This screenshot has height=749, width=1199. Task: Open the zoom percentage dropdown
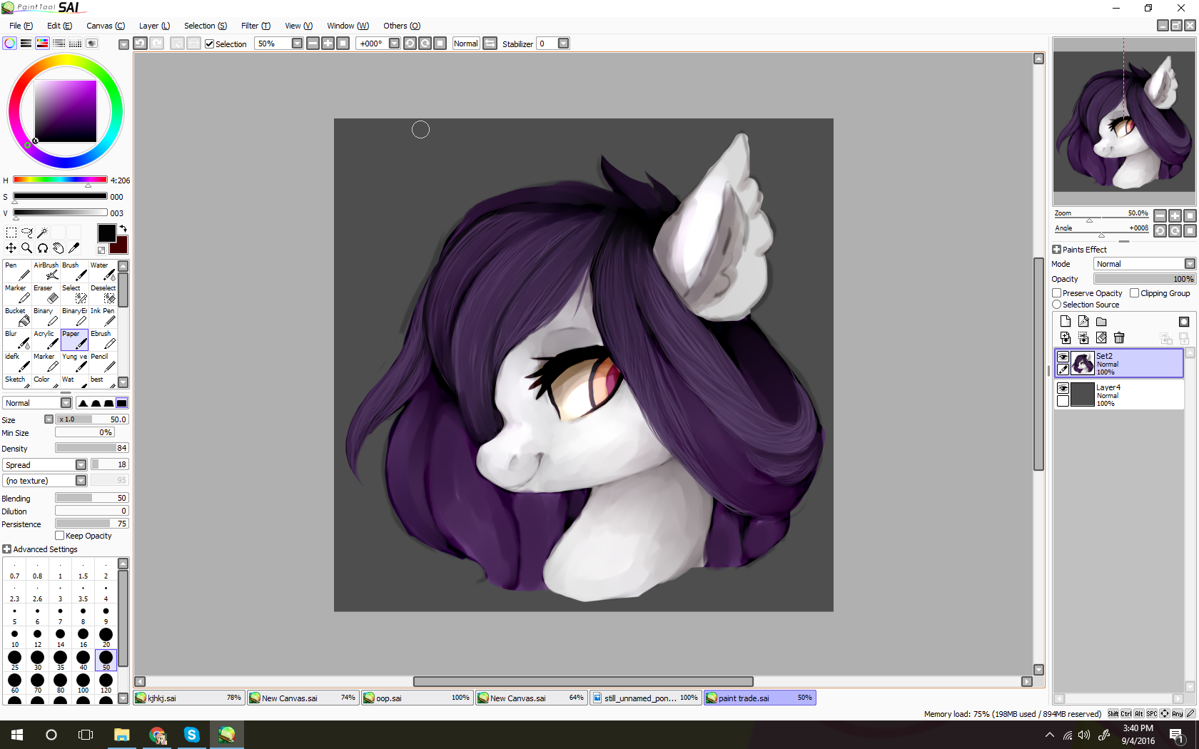(x=297, y=44)
